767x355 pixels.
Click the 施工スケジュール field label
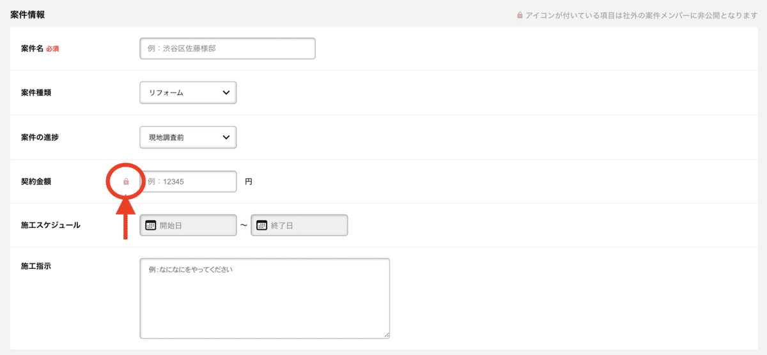(x=50, y=225)
